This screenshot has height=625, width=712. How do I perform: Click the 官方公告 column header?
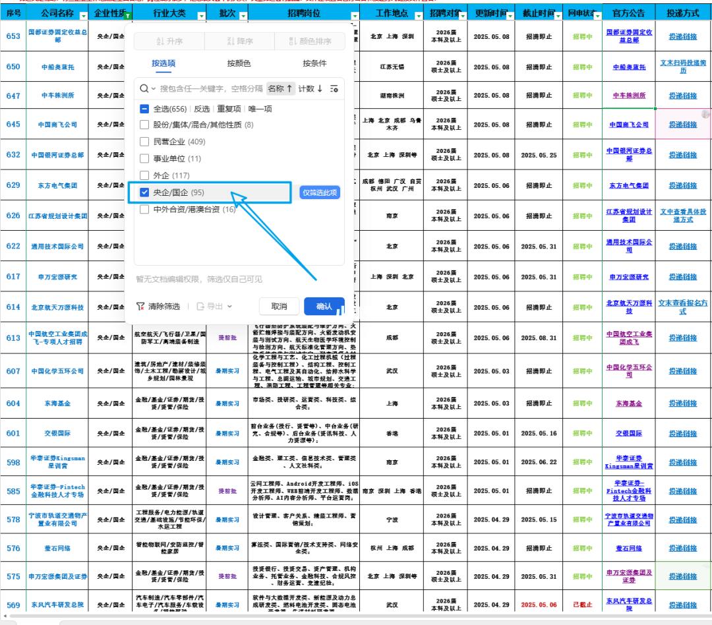(628, 13)
